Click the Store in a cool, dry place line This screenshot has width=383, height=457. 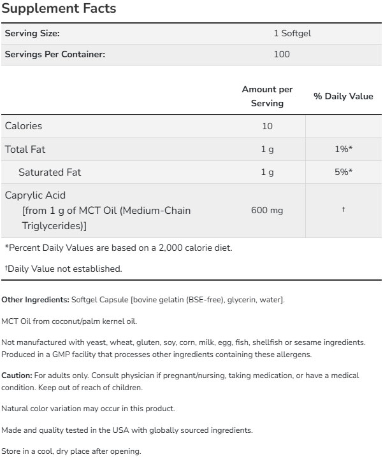point(70,452)
